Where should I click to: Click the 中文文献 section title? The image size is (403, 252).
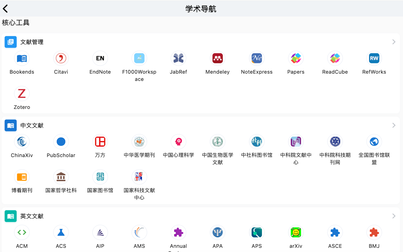click(32, 125)
